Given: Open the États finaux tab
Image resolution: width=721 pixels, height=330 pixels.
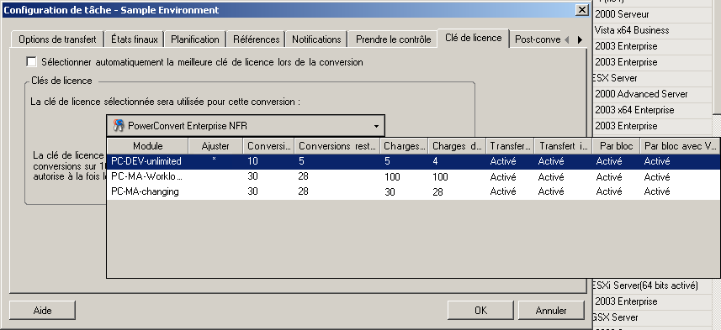Looking at the screenshot, I should click(x=135, y=39).
